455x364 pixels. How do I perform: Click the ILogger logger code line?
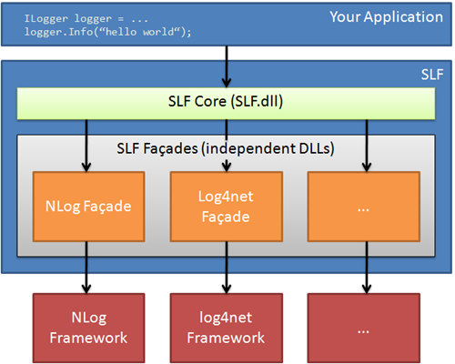tap(86, 19)
